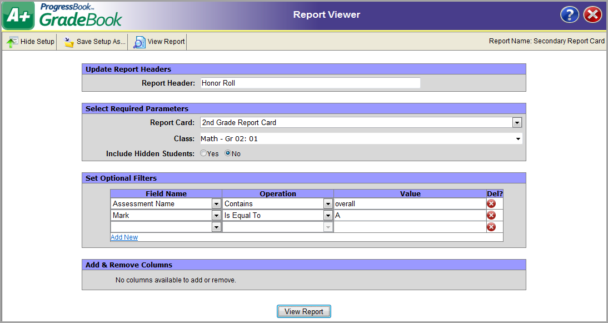Click the empty third row value field

click(410, 227)
